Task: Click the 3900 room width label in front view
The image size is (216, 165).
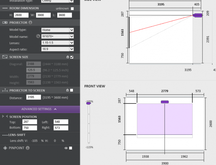Action: (x=165, y=163)
